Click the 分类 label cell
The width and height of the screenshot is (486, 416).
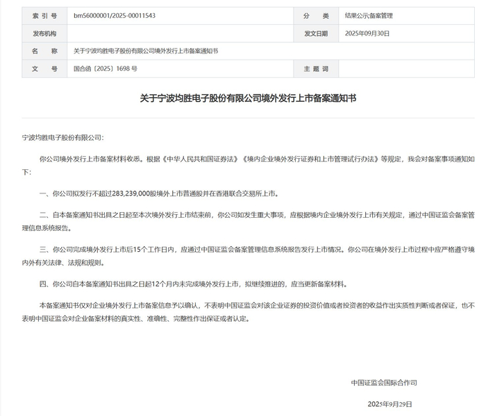(316, 16)
